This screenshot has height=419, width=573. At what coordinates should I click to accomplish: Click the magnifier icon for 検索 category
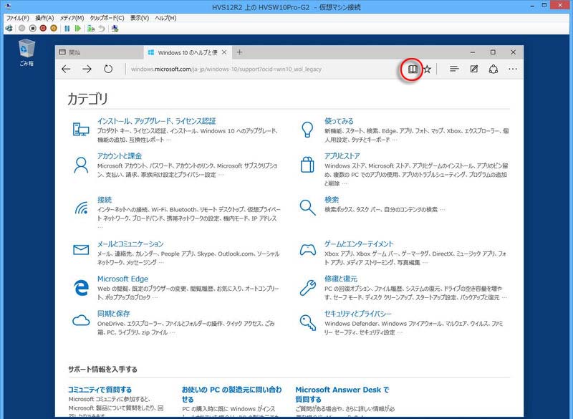coord(307,208)
